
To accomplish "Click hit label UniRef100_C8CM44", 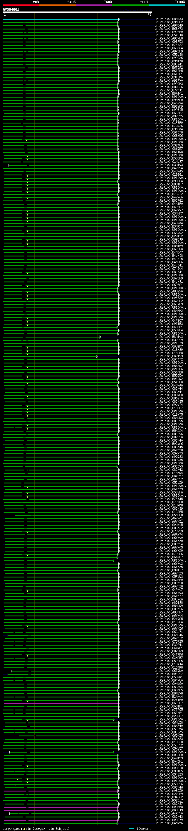I will tap(169, 389).
